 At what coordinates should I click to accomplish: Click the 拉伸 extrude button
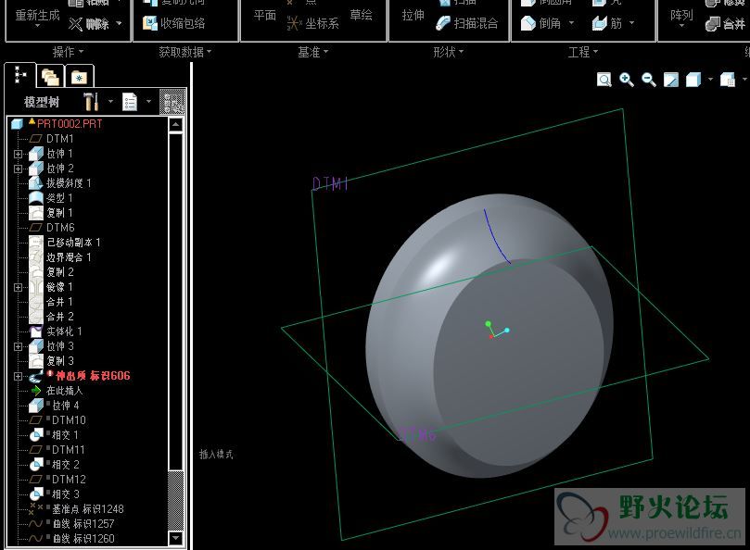click(x=413, y=16)
